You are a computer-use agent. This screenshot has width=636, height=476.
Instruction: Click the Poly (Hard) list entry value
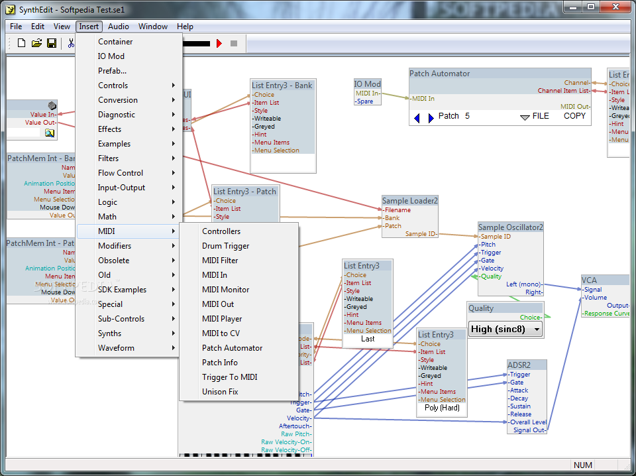[x=442, y=408]
